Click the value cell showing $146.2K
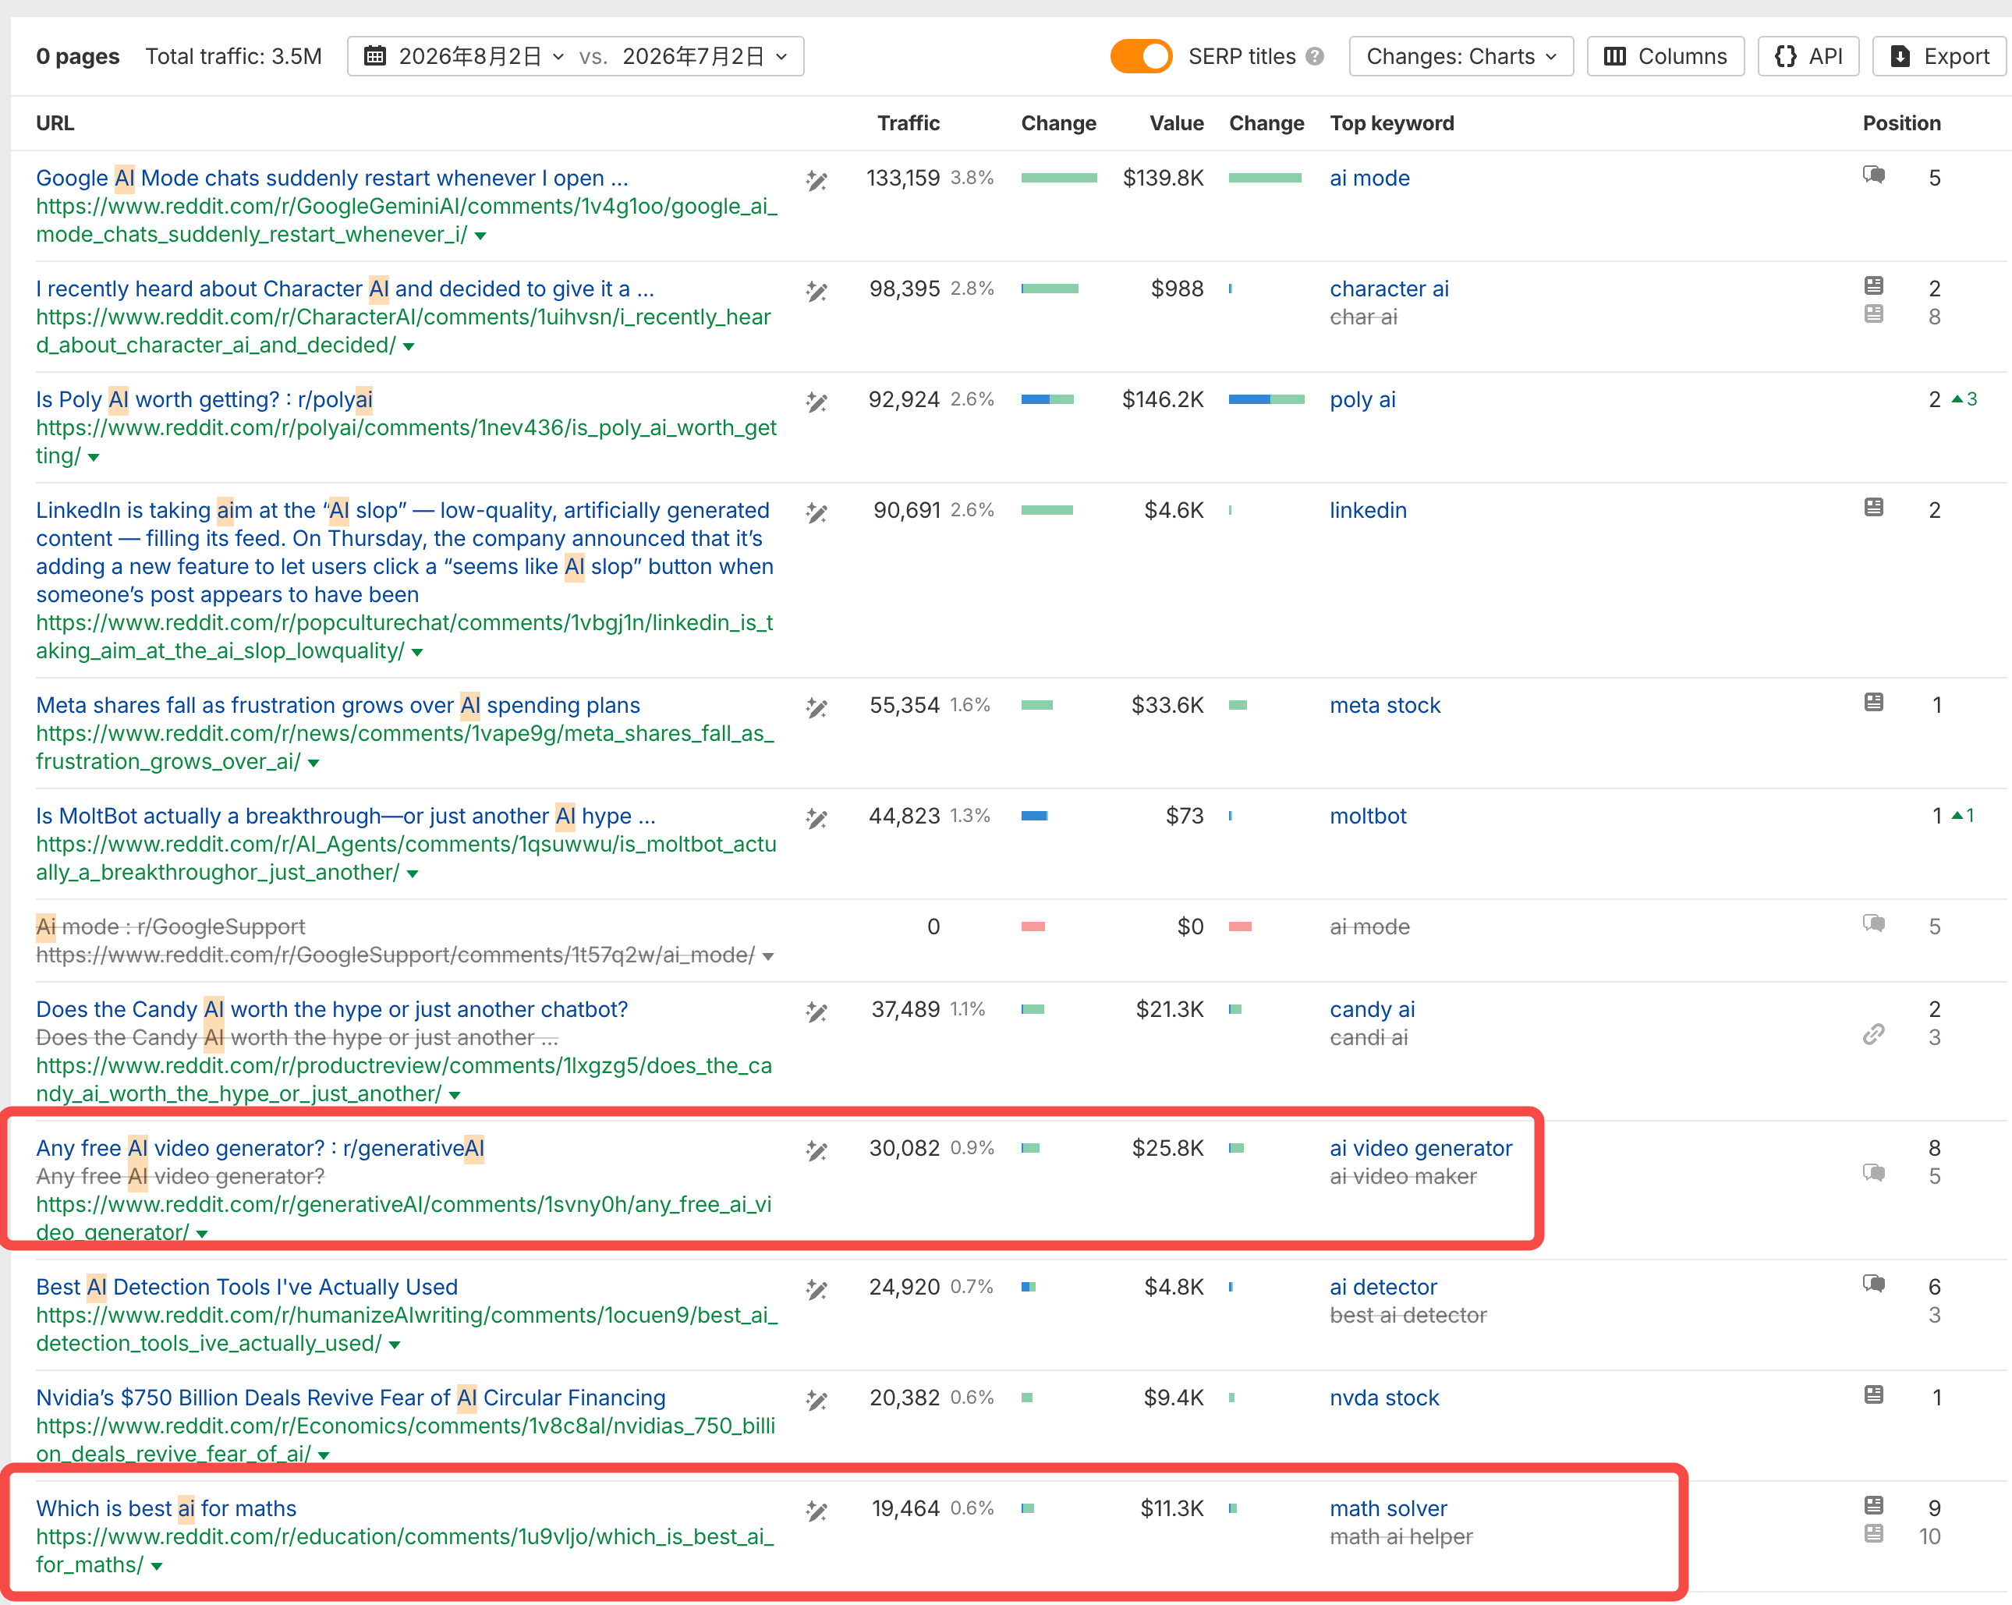 1163,399
